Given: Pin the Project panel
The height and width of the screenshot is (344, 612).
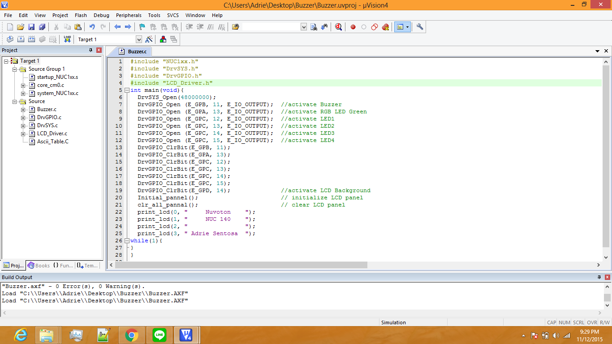Looking at the screenshot, I should click(91, 50).
